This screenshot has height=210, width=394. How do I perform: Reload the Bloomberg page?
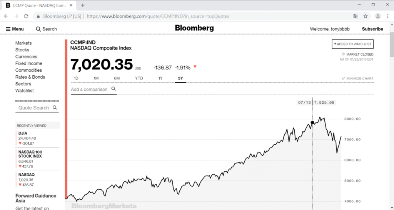pyautogui.click(x=26, y=16)
